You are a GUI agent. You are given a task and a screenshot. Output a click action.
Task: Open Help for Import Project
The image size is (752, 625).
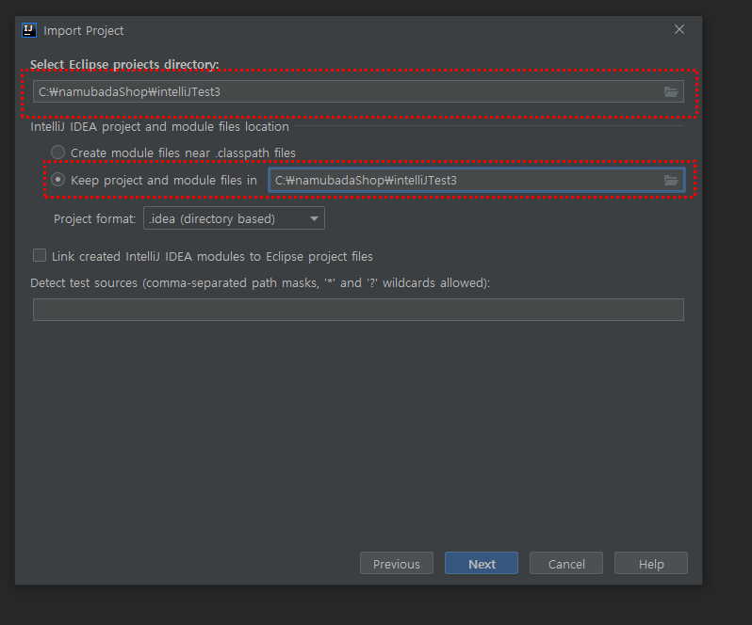[x=651, y=563]
